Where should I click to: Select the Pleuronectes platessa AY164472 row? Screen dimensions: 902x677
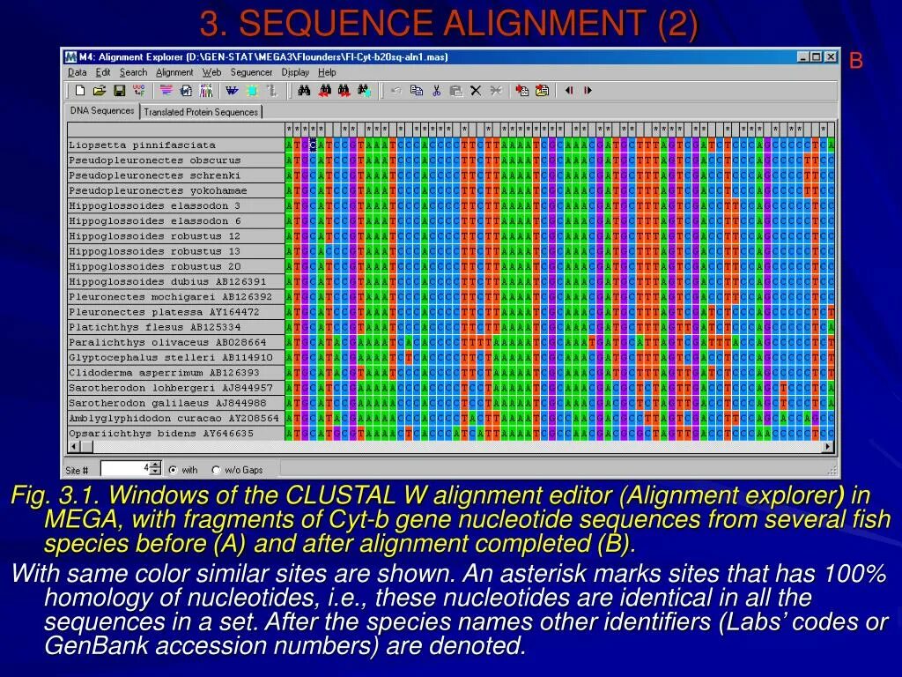(x=176, y=311)
